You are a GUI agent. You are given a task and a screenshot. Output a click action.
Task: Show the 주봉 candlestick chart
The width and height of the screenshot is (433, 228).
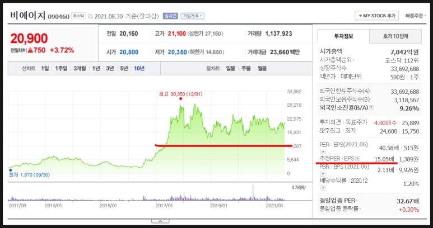pos(246,69)
